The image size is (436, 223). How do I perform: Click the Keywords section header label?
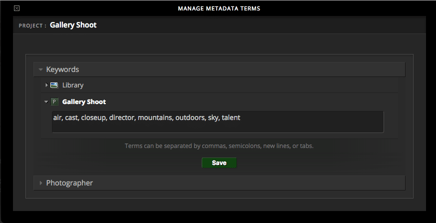point(62,69)
